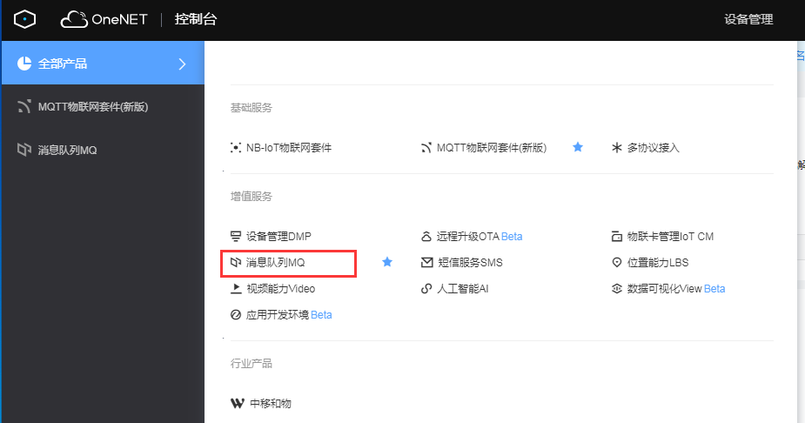The image size is (805, 423).
Task: Open 控制台 in the top bar
Action: tap(196, 19)
